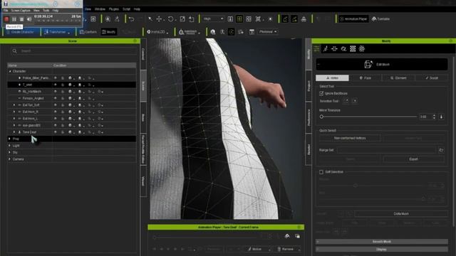Screen dimensions: 456x256
Task: Open the shading mode dropdown
Action: click(268, 31)
